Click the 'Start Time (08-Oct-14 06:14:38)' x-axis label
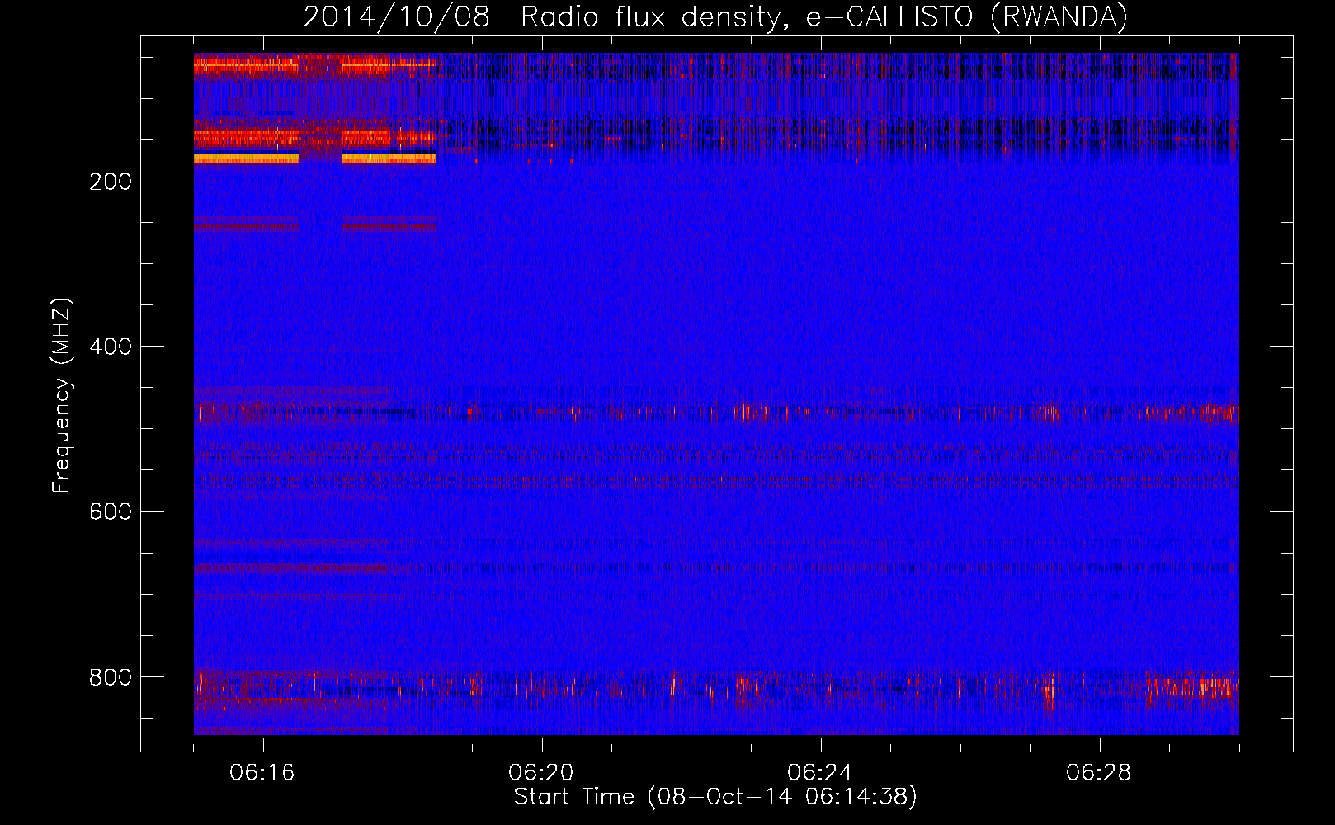1335x825 pixels. click(715, 797)
